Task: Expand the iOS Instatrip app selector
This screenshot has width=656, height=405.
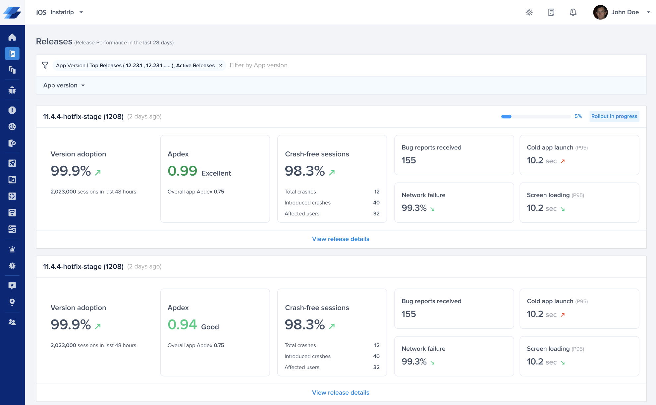Action: coord(60,12)
